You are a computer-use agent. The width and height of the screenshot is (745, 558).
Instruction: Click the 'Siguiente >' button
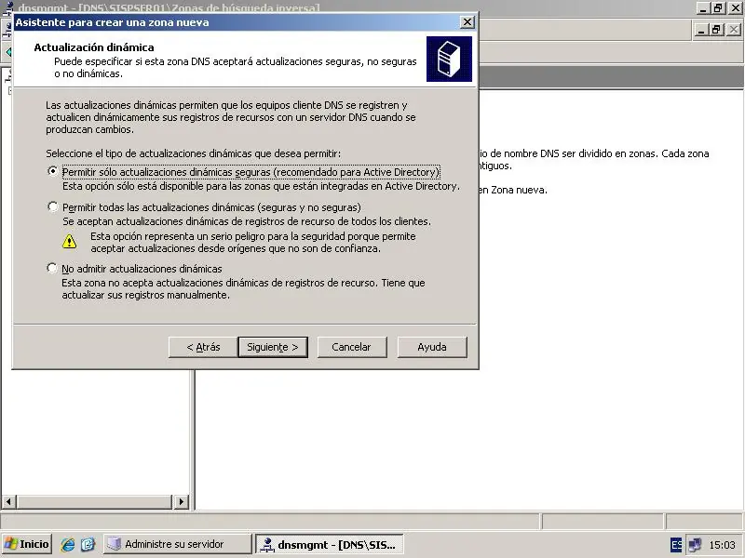coord(273,347)
